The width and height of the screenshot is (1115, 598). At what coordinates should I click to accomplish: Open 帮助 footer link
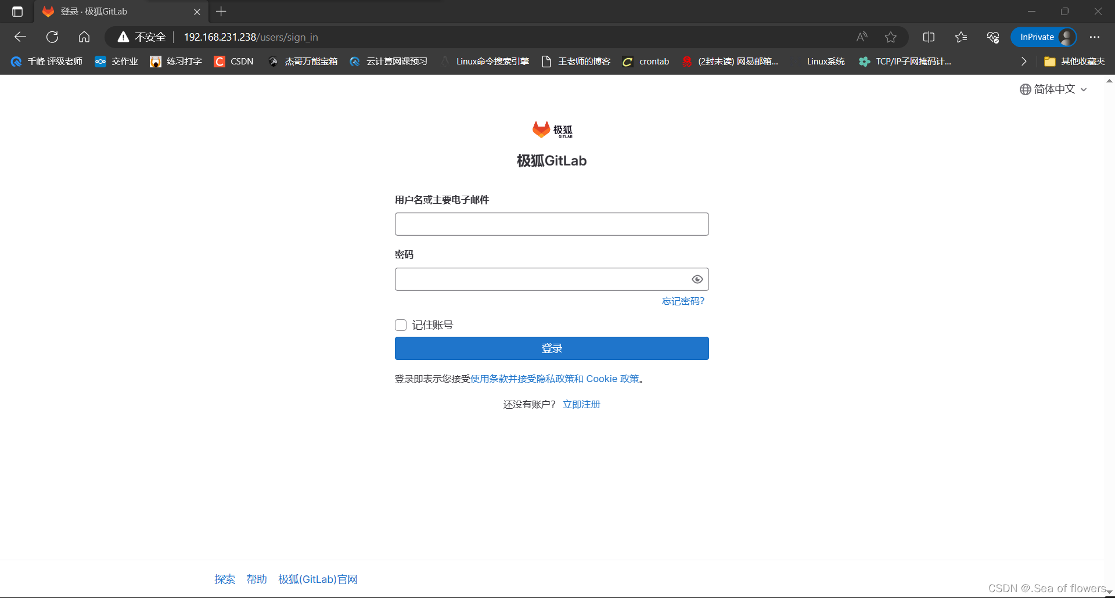[257, 579]
